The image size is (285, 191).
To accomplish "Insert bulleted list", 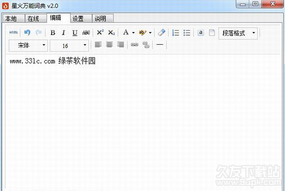I will tap(187, 33).
